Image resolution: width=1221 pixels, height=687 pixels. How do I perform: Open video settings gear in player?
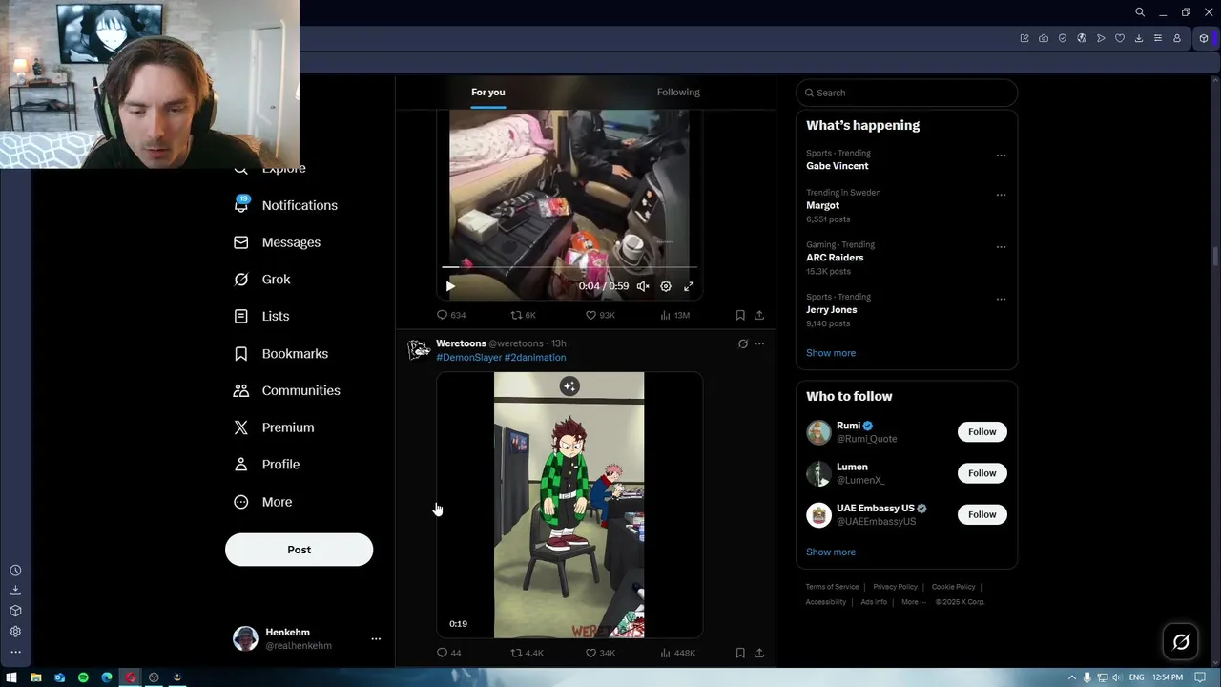[666, 286]
